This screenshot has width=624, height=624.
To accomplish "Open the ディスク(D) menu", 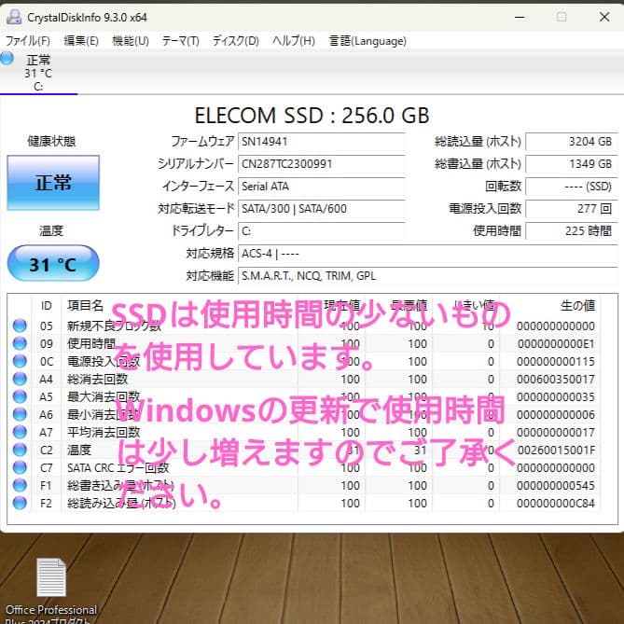I will click(236, 41).
